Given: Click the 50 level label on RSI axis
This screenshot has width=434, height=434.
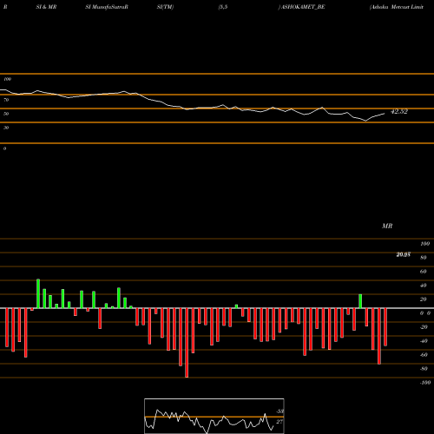Looking at the screenshot, I should tap(6, 114).
